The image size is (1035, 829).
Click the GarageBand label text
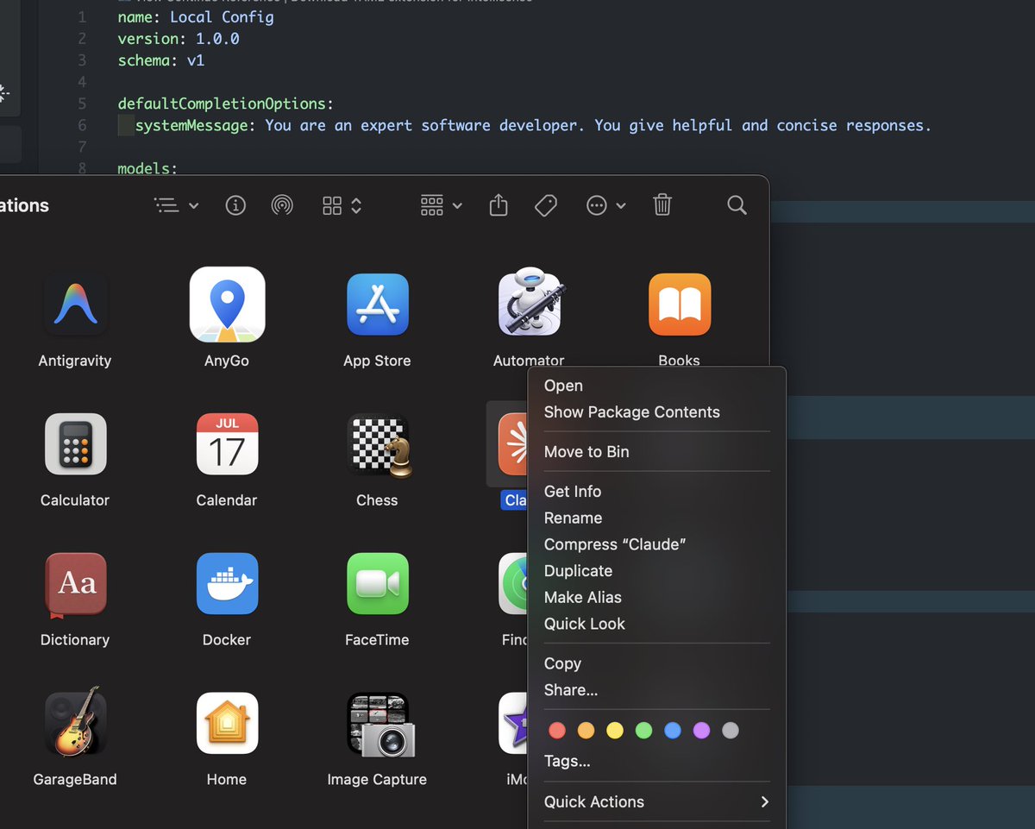coord(75,780)
